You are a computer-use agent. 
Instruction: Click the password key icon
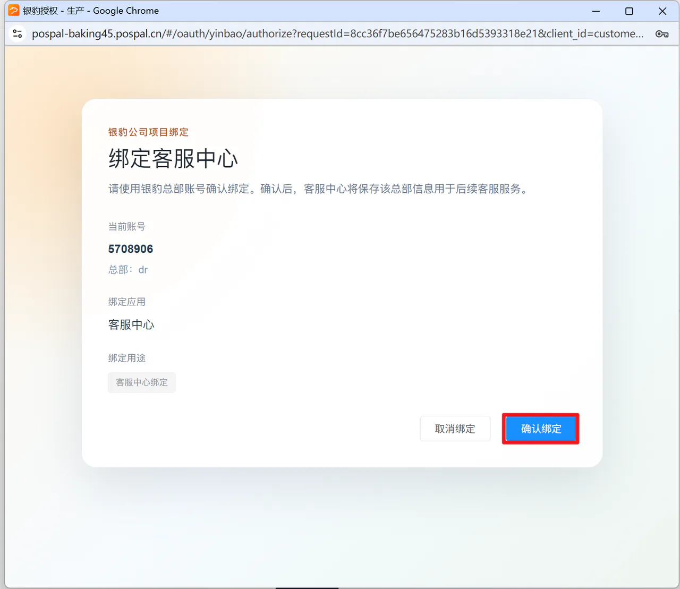click(x=662, y=34)
